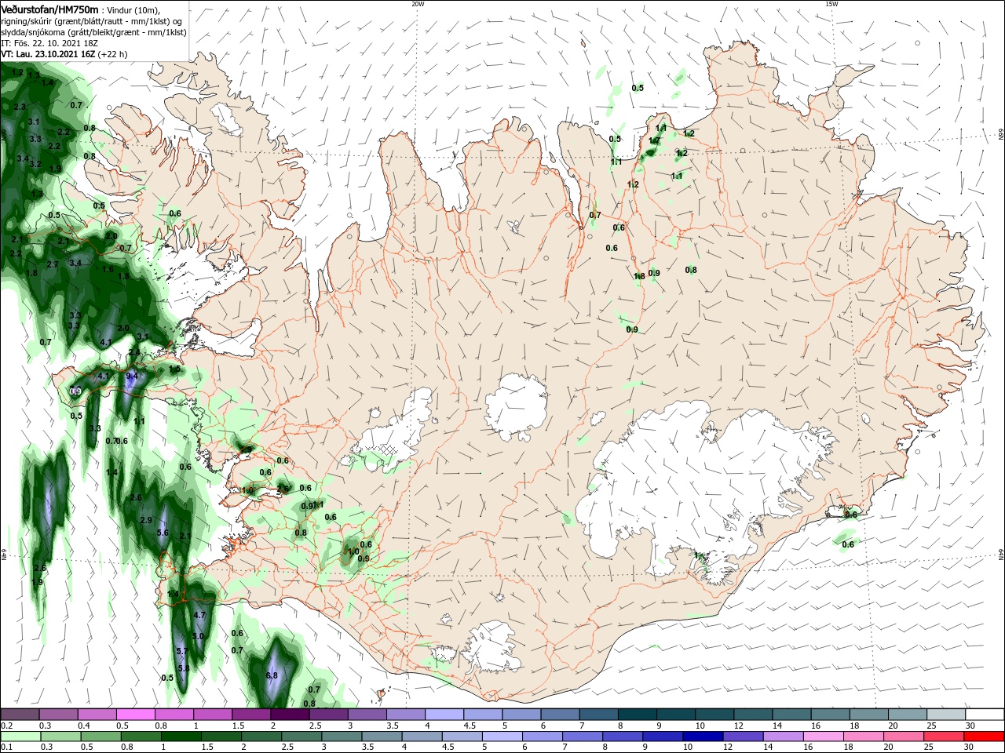Select lower scale grey-blue swatch between 3.5 and 4

382,737
